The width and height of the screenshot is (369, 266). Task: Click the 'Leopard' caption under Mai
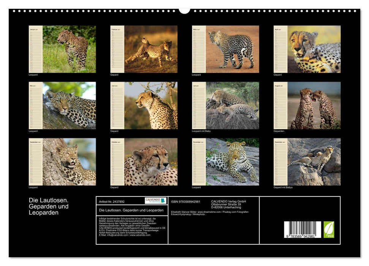pos(33,131)
